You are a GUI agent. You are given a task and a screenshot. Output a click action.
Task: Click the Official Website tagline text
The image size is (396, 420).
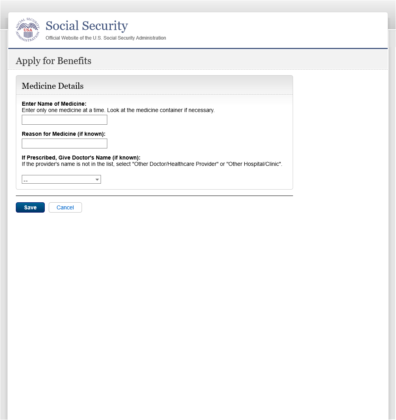tap(106, 38)
